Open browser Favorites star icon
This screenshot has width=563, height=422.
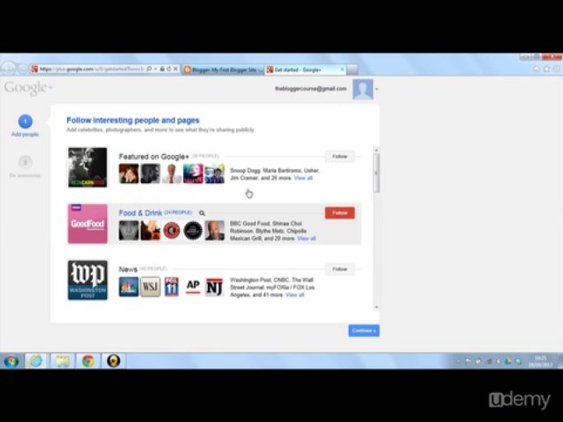547,69
